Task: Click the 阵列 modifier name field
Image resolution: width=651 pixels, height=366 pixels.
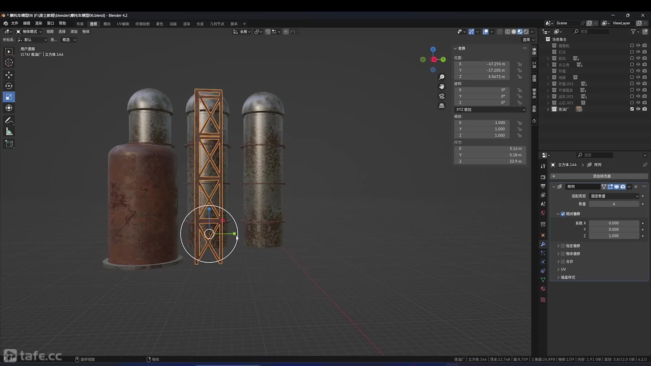Action: [583, 187]
